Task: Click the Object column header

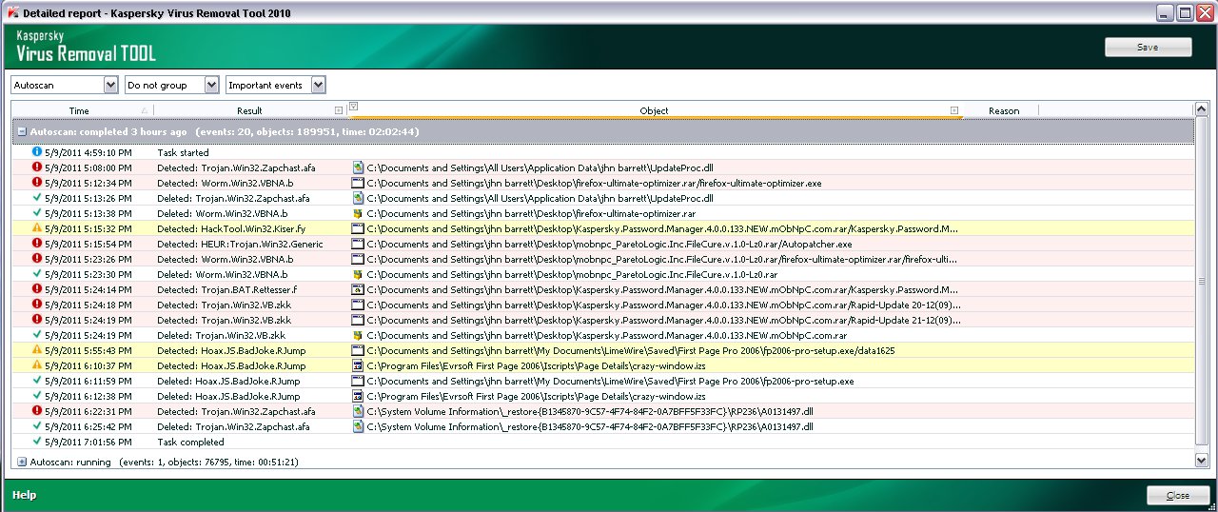Action: pos(654,111)
